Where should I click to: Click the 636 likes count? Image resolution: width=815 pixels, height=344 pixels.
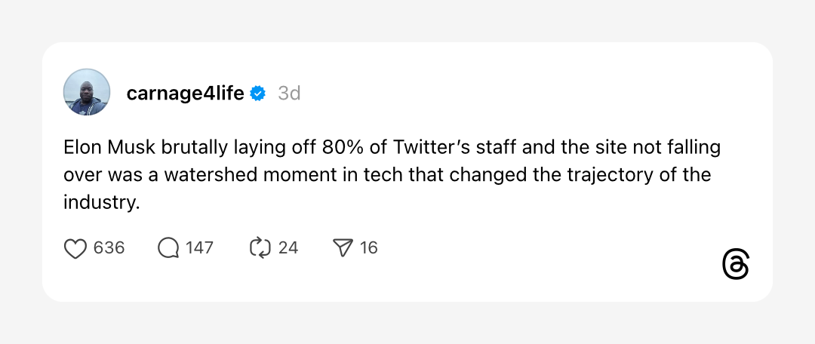(x=109, y=248)
